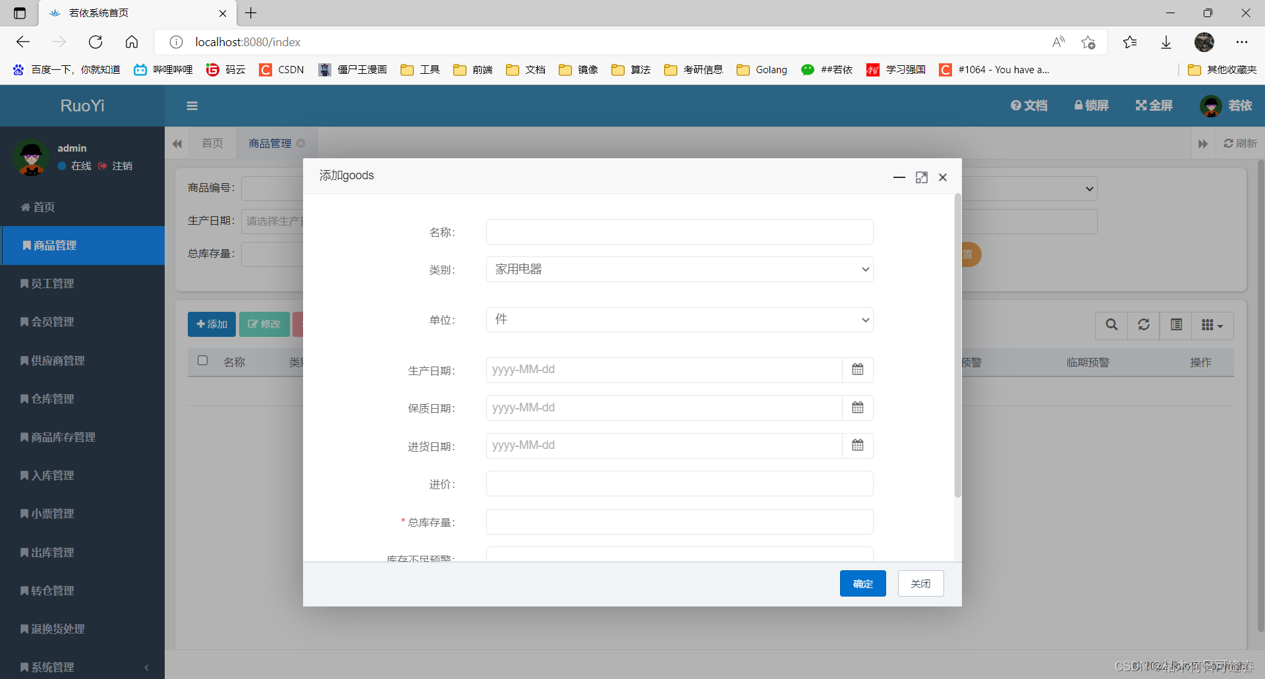Click the tab scroll-right double arrow
The width and height of the screenshot is (1265, 679).
(1203, 144)
